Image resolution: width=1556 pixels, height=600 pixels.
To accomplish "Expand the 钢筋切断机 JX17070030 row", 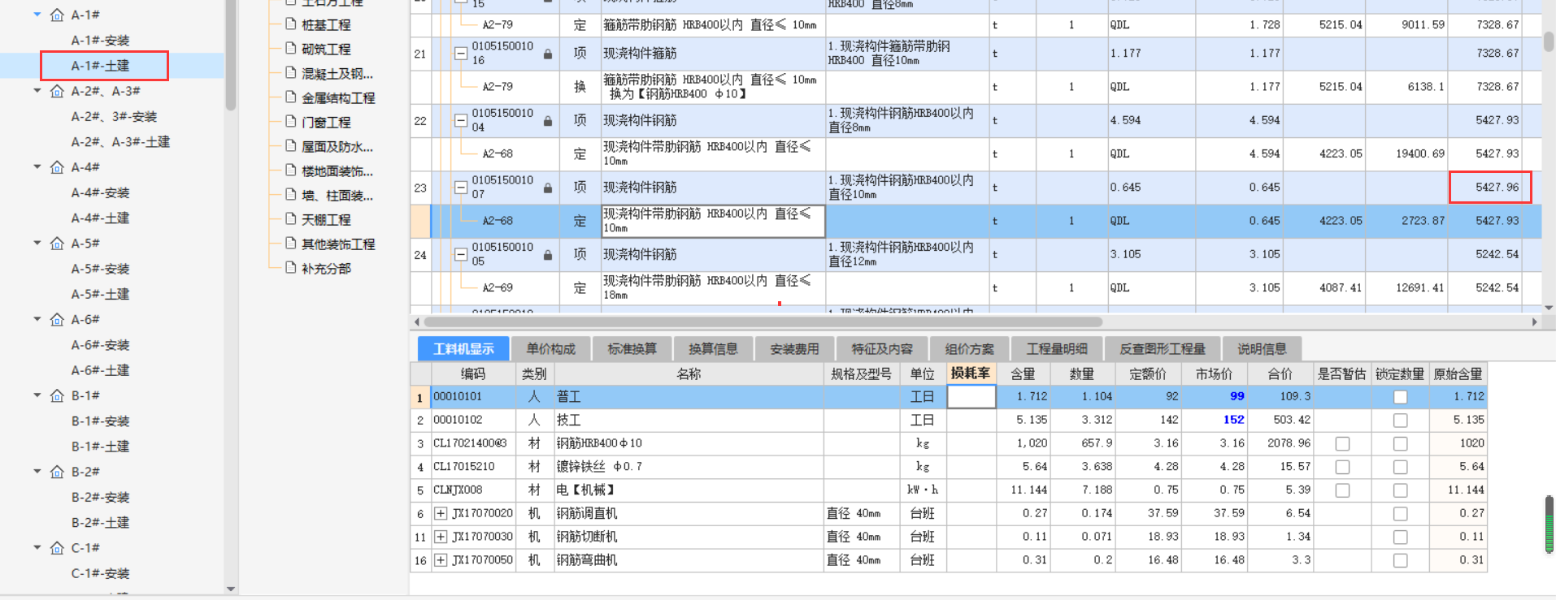I will point(441,537).
